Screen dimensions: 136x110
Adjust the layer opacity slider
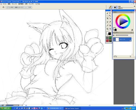coord(122,35)
